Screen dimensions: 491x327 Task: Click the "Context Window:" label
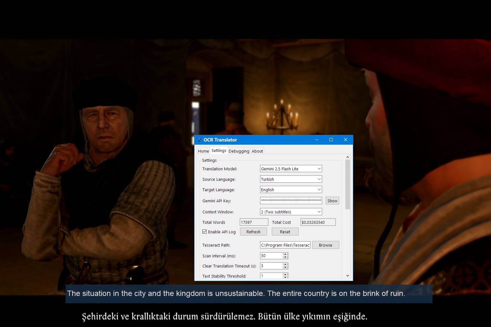(x=218, y=212)
